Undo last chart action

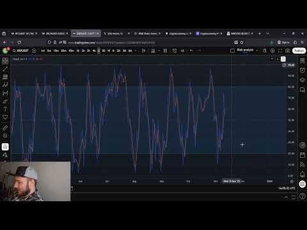pos(191,50)
